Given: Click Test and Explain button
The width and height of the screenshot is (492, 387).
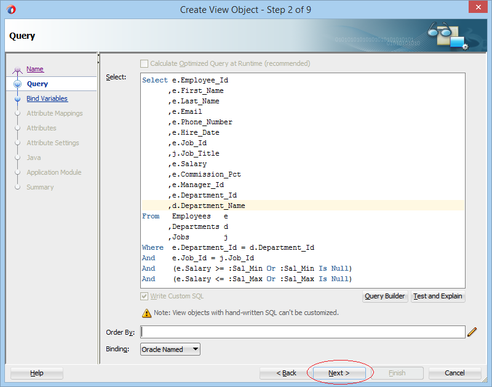Looking at the screenshot, I should (438, 296).
